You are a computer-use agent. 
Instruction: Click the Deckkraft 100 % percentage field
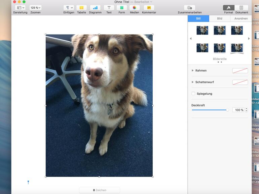pyautogui.click(x=238, y=110)
